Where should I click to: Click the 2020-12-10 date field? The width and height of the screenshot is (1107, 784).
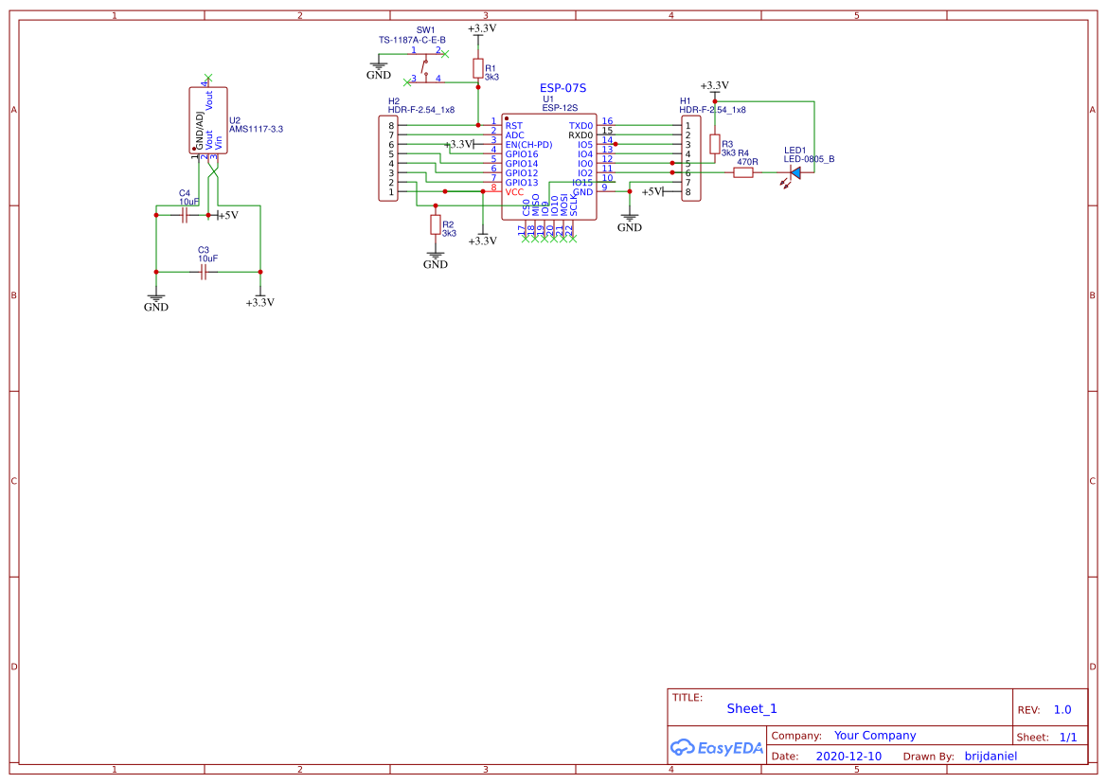point(849,756)
